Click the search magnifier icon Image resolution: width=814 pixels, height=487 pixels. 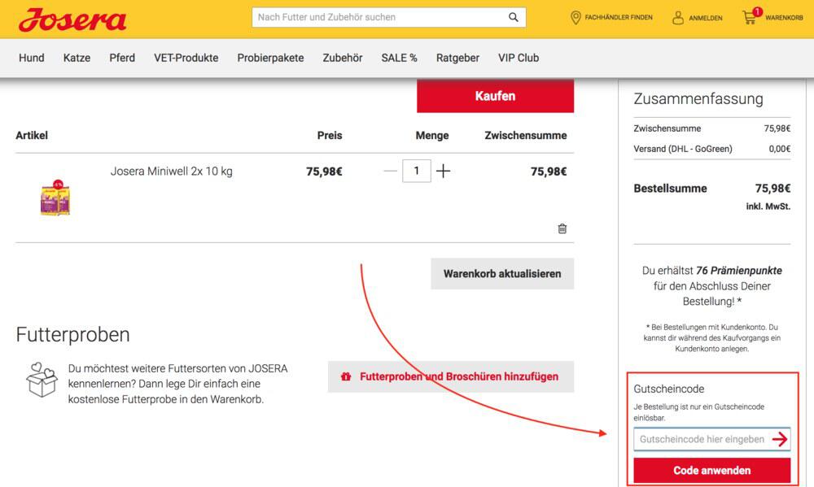click(x=513, y=17)
